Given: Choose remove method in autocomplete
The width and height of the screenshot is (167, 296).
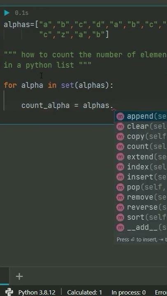Looking at the screenshot, I should tap(141, 197).
